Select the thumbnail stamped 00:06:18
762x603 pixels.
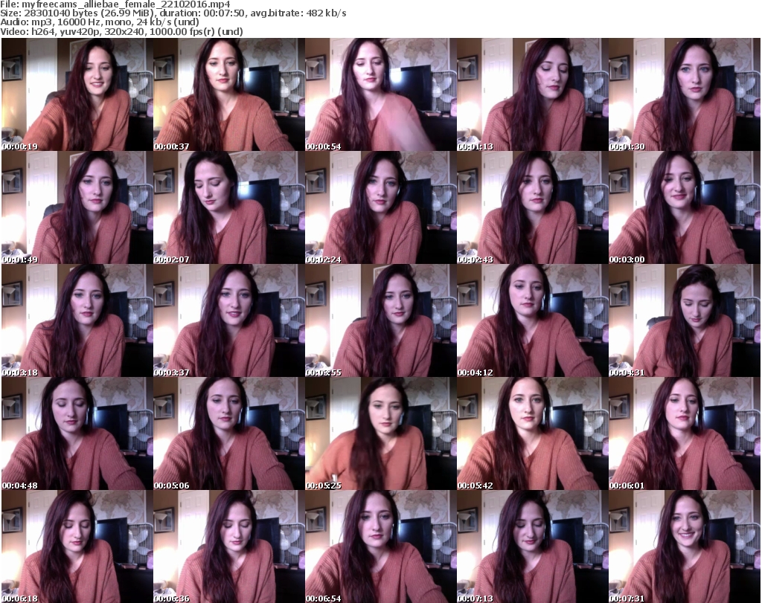pyautogui.click(x=77, y=546)
